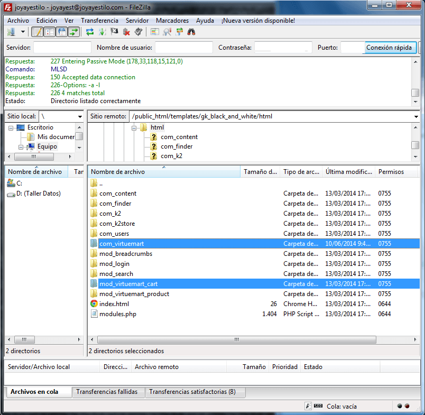Open the Transferencia menu
Screen dimensions: 425x415
[99, 21]
